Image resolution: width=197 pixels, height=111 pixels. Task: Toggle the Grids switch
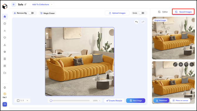pos(142,13)
